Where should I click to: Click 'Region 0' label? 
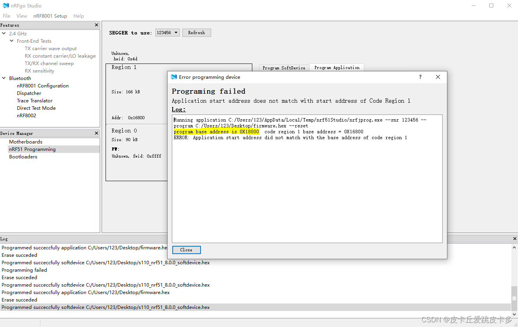point(124,131)
